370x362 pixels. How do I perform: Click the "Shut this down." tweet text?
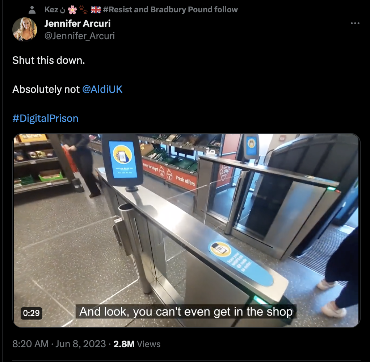(x=49, y=60)
